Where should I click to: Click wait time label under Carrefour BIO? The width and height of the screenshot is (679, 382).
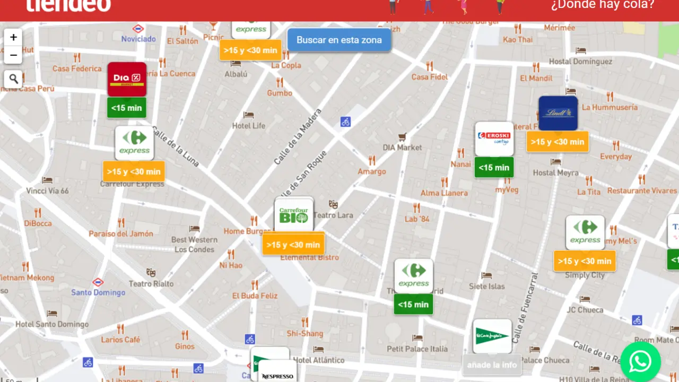point(293,245)
